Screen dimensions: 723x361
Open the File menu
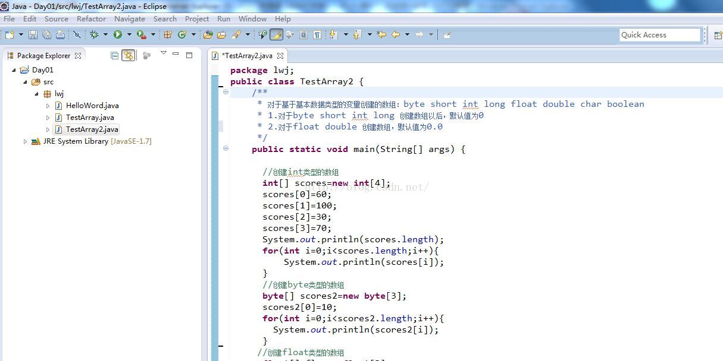(x=9, y=18)
